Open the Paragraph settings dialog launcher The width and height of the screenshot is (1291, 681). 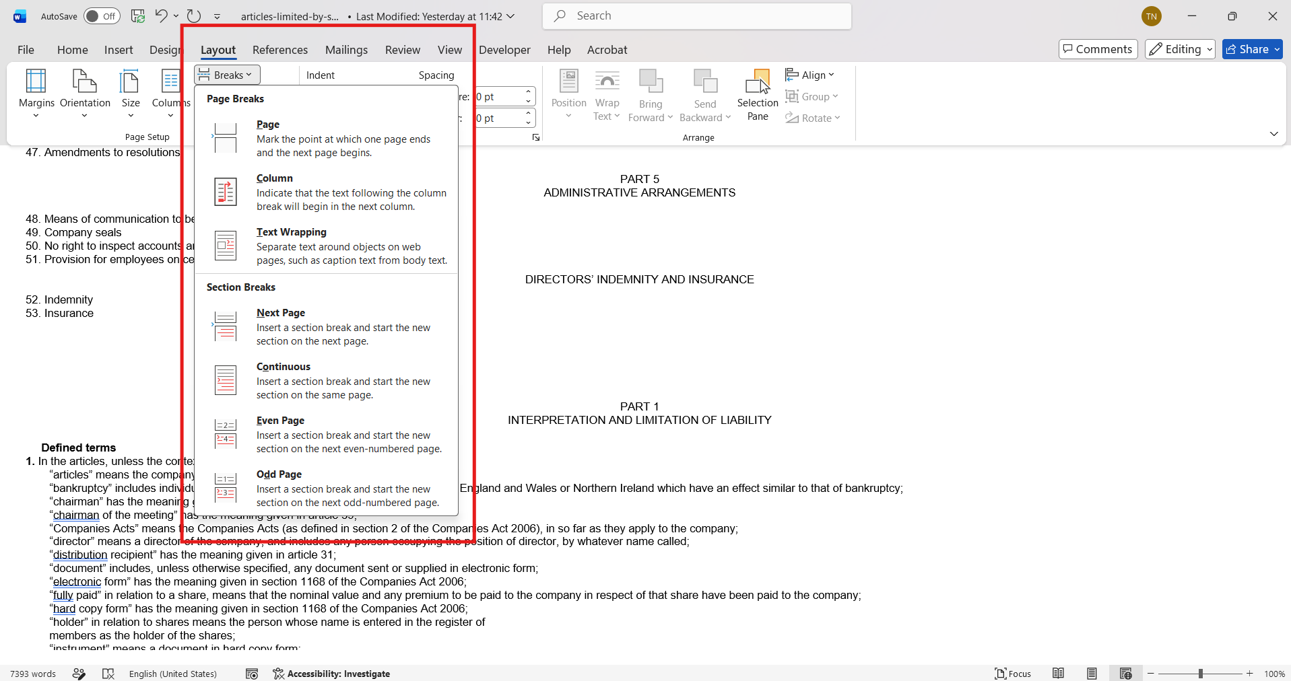[x=536, y=137]
